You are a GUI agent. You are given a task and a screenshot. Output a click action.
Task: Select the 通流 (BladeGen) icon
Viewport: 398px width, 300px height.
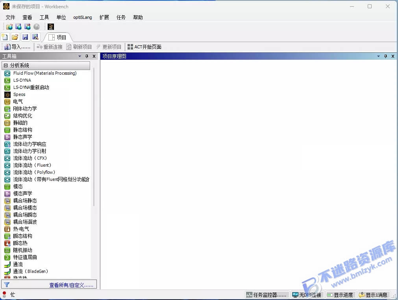click(x=7, y=271)
